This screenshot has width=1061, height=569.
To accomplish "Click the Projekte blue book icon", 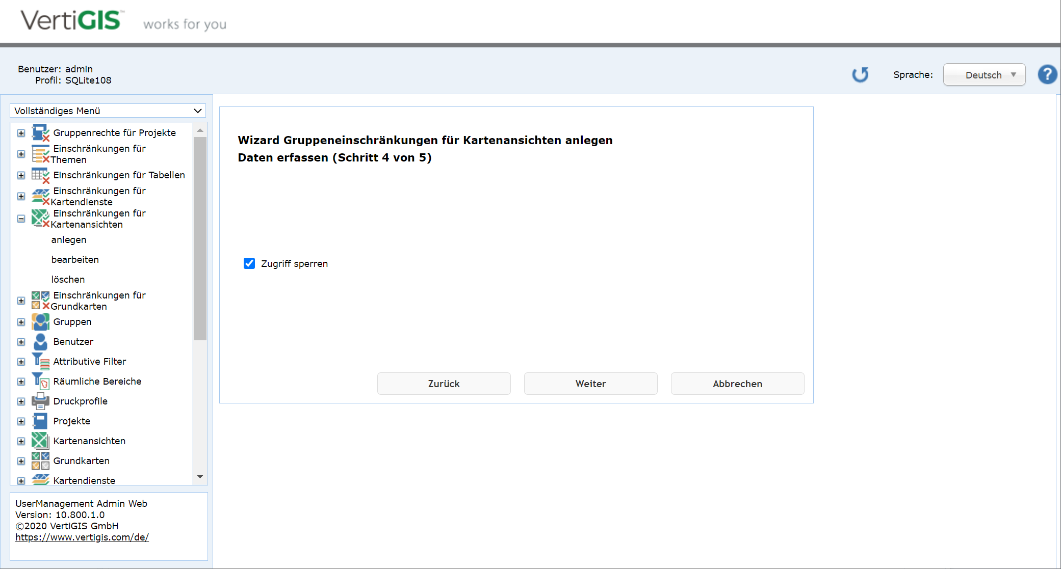I will point(40,421).
